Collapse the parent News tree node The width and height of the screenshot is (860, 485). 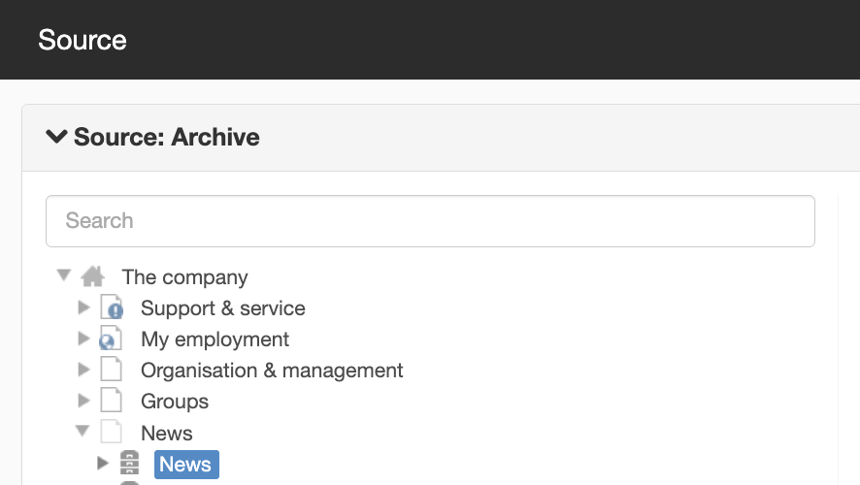point(83,431)
